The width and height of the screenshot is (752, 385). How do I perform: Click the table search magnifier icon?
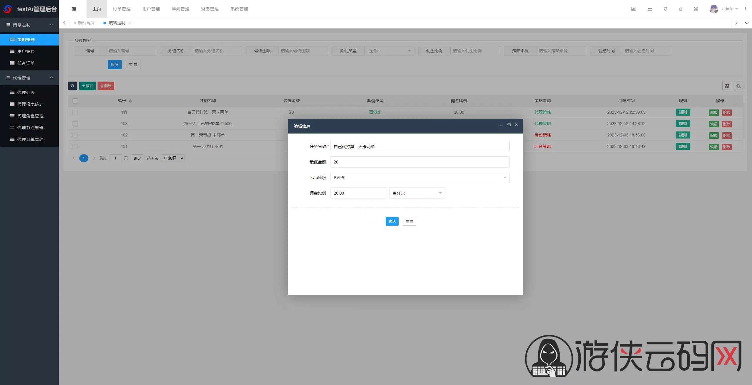tap(738, 86)
